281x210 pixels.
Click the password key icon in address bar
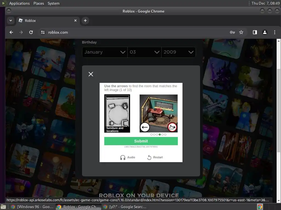click(232, 32)
